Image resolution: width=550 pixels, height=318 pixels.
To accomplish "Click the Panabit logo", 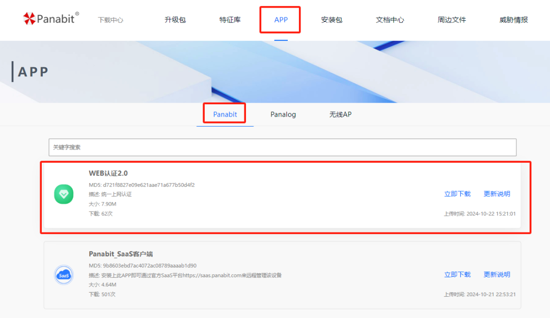I will (51, 18).
